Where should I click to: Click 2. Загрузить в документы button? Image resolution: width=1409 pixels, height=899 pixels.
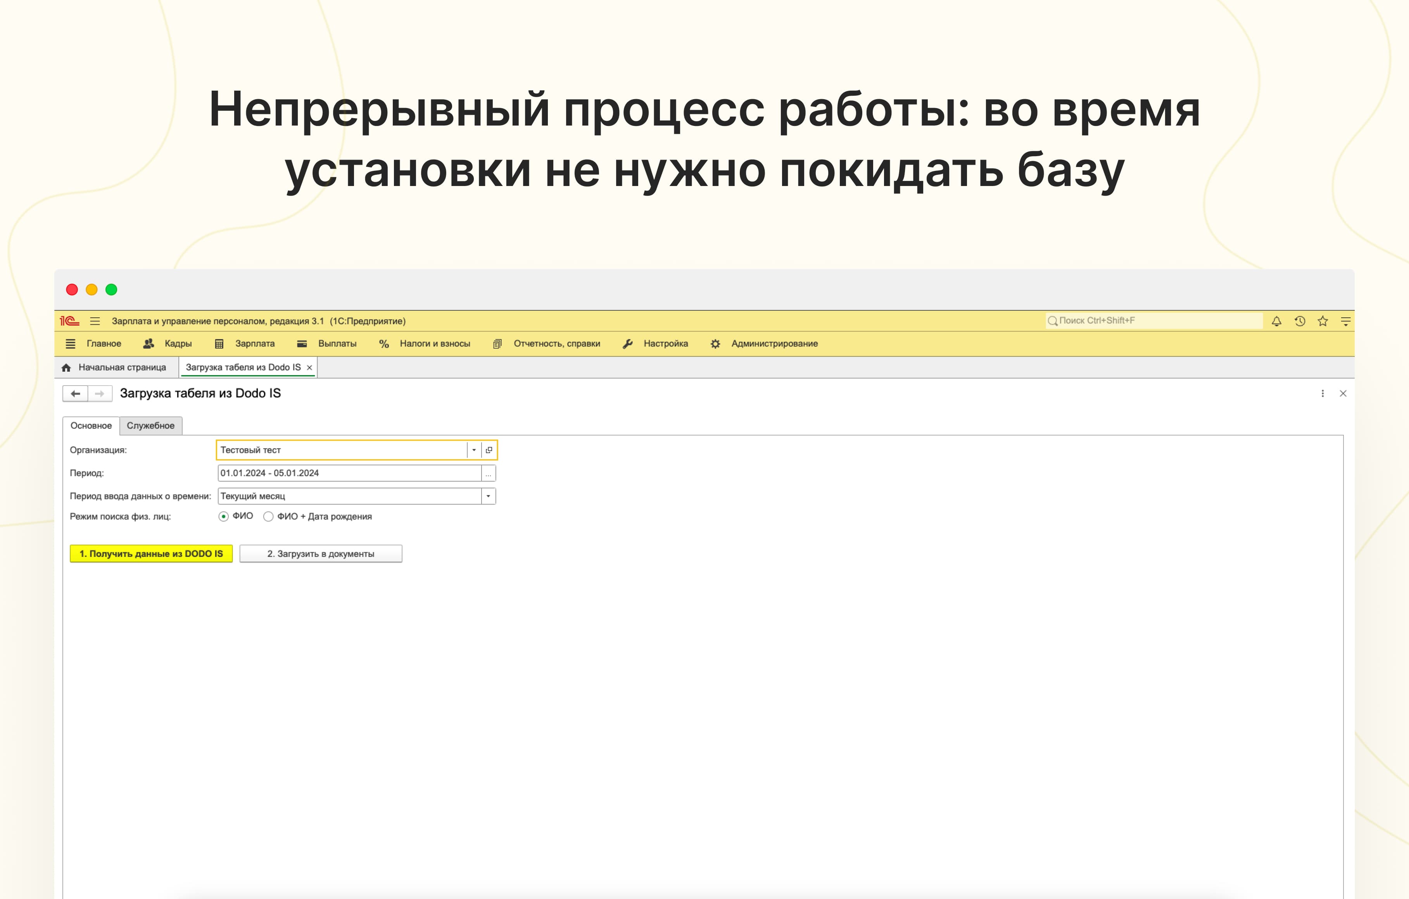(321, 554)
